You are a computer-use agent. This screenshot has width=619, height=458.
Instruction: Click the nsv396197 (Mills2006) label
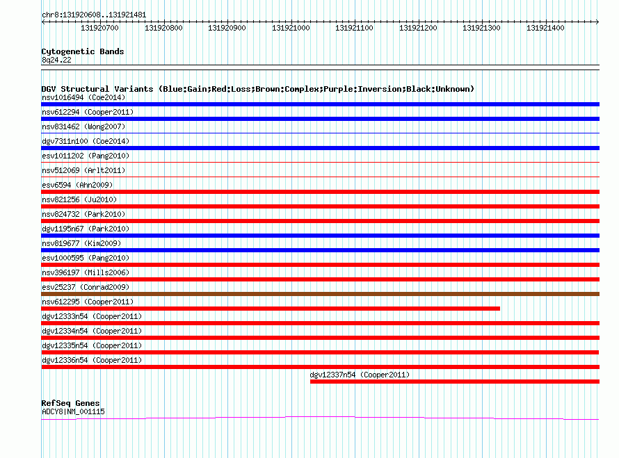[86, 272]
